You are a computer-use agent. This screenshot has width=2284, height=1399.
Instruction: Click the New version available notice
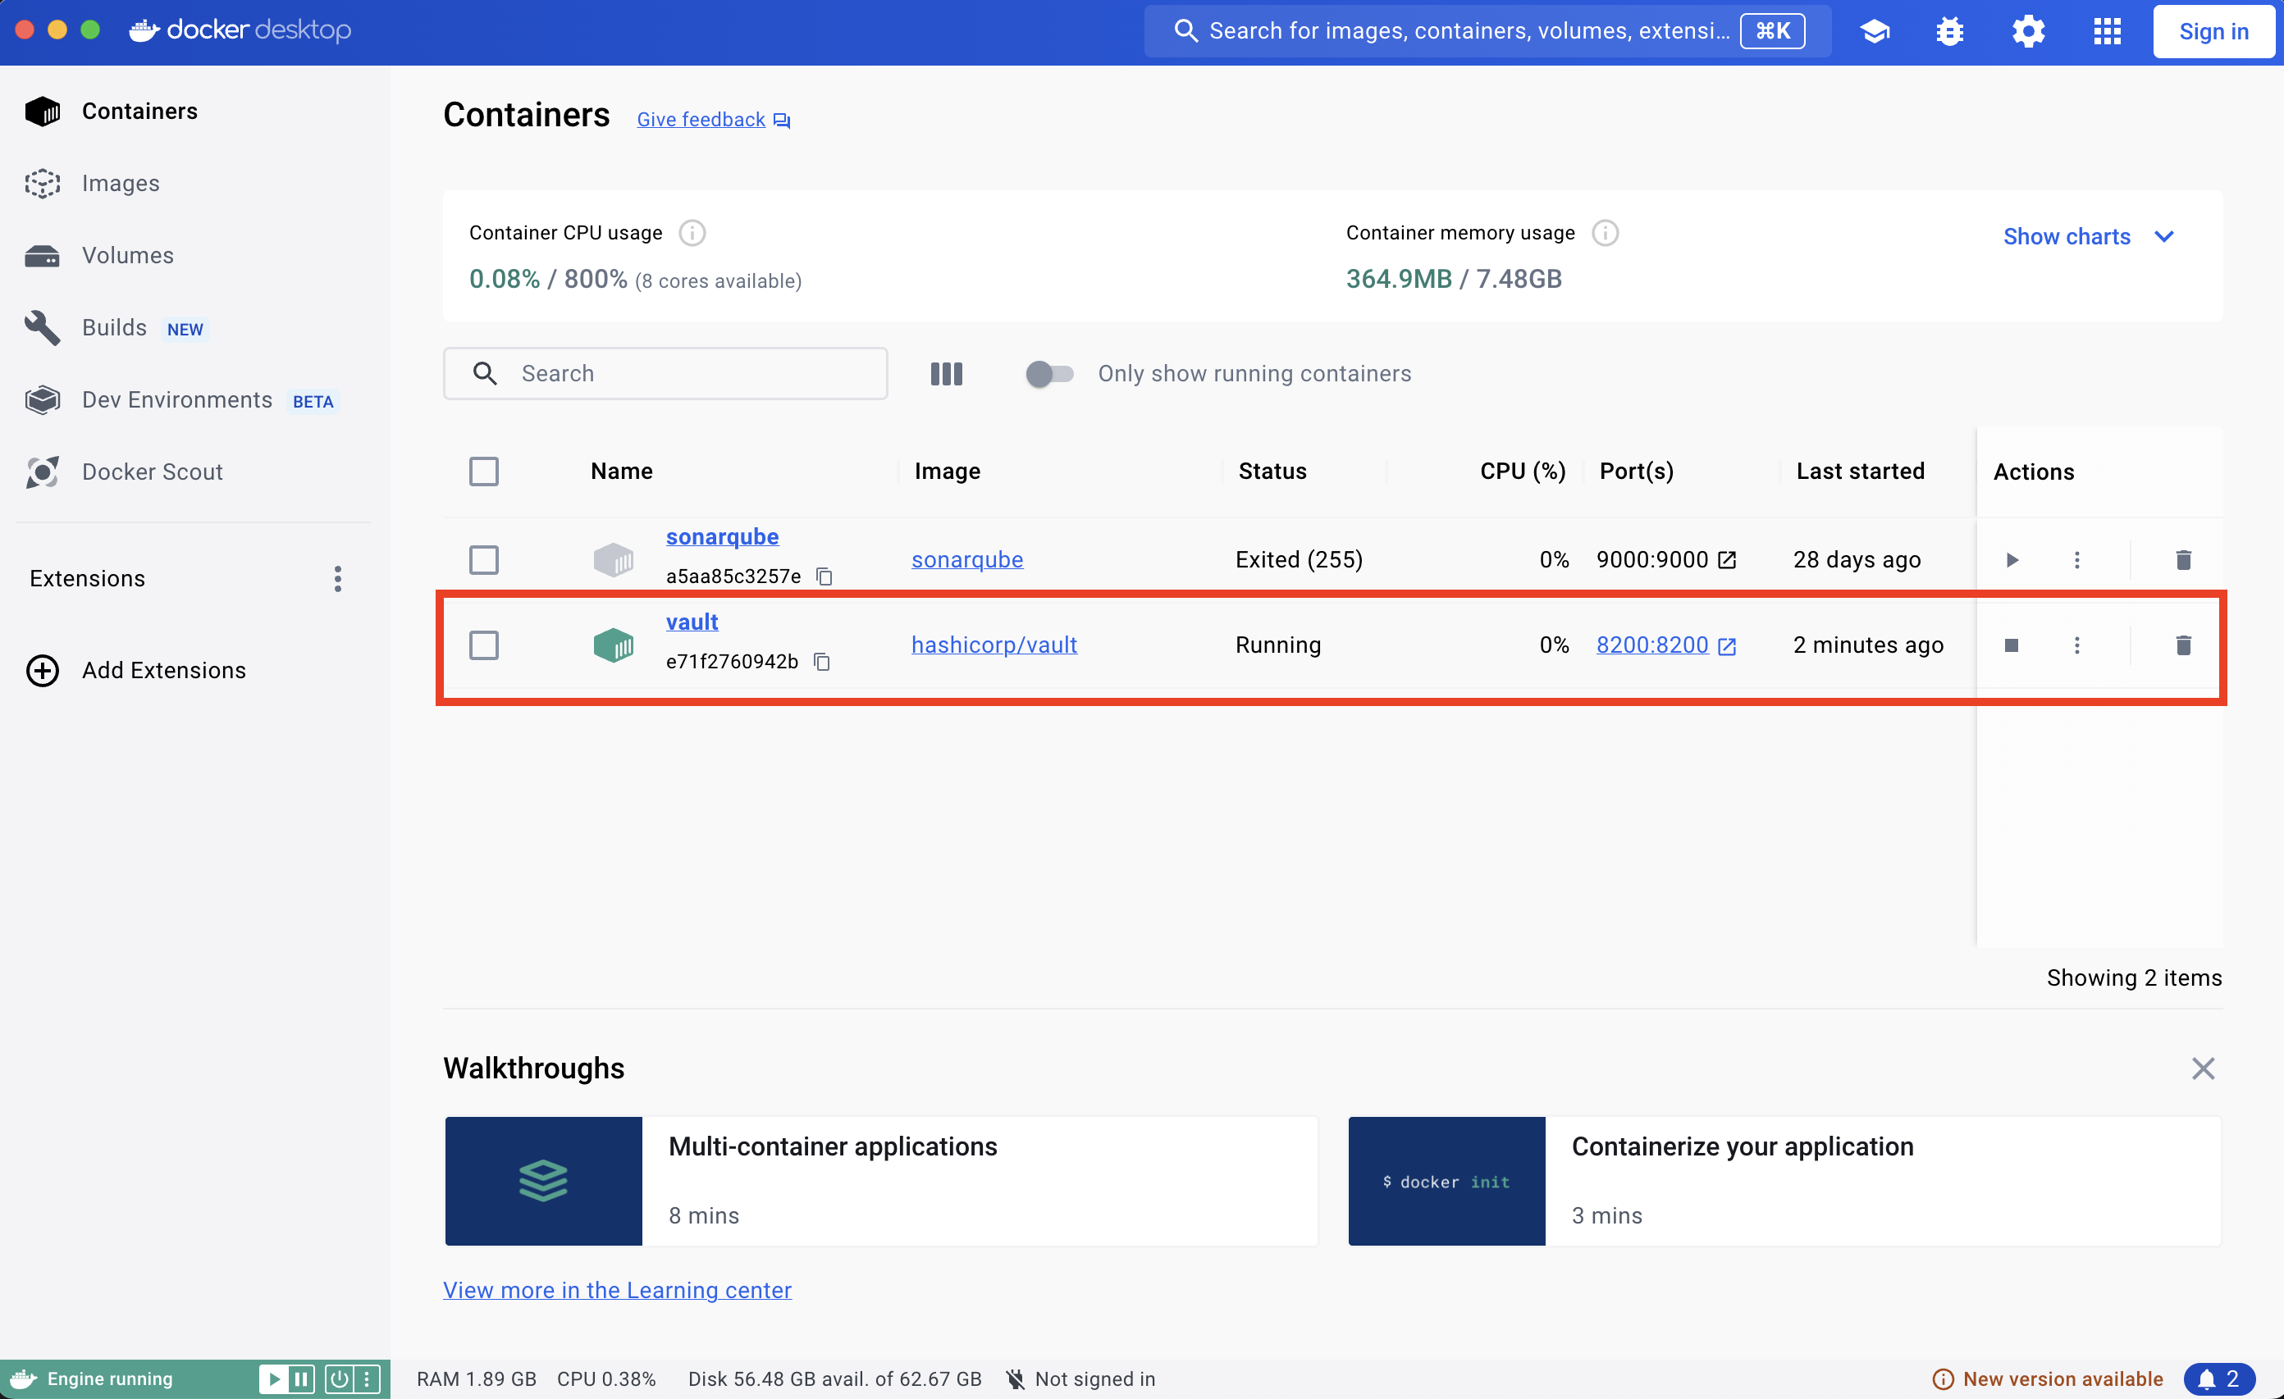[x=2049, y=1379]
